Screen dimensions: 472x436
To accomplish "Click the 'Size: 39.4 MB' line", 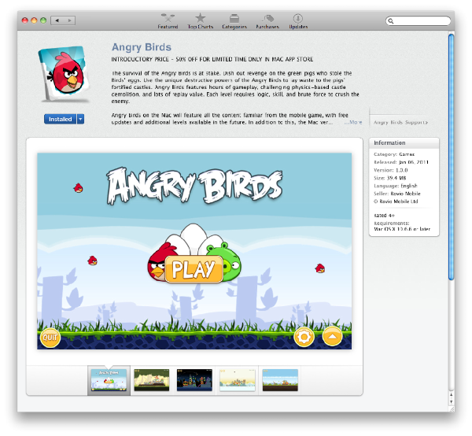I will (390, 178).
